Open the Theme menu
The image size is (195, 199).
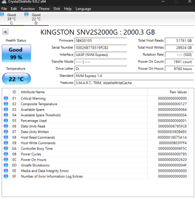44,9
